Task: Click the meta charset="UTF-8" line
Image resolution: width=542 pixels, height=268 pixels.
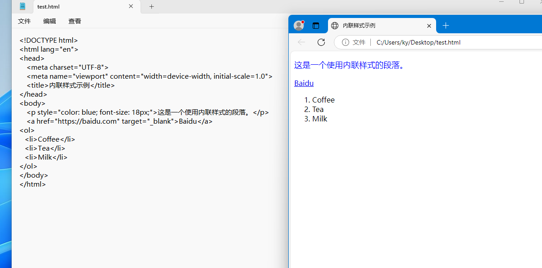Action: point(68,67)
